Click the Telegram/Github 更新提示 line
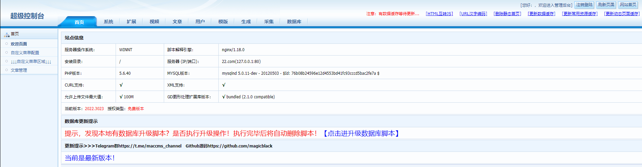642x167 pixels. (x=169, y=146)
